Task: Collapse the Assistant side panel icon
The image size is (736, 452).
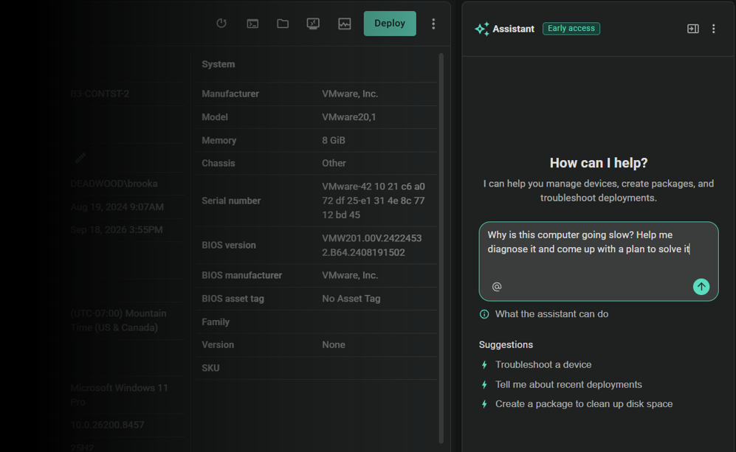Action: pyautogui.click(x=693, y=29)
